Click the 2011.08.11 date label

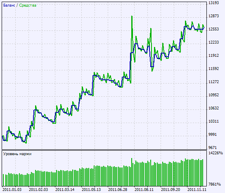144,190
